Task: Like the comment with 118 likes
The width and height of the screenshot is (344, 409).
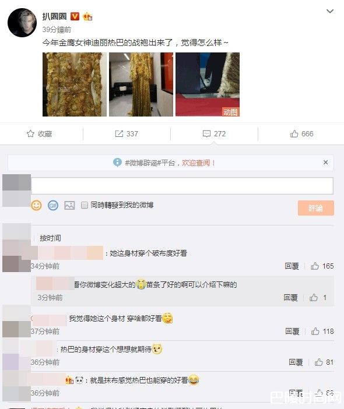Action: (315, 332)
